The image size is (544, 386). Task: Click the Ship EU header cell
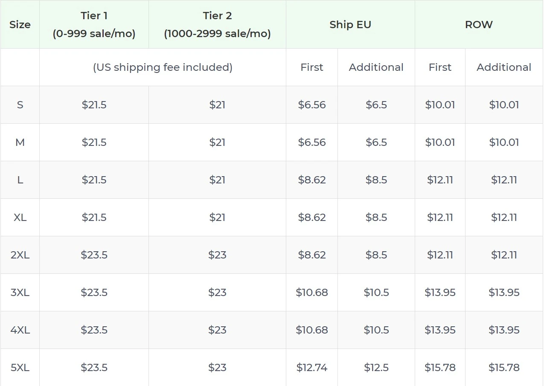coord(350,25)
